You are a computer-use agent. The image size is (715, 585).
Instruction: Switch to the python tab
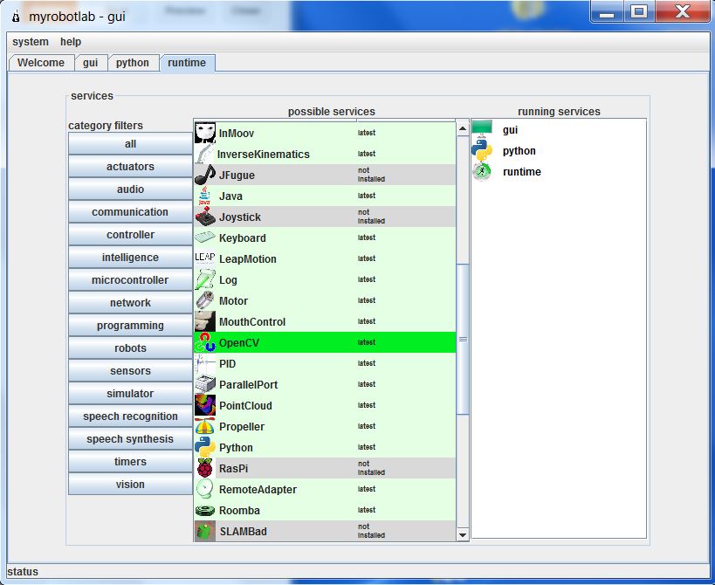[132, 63]
